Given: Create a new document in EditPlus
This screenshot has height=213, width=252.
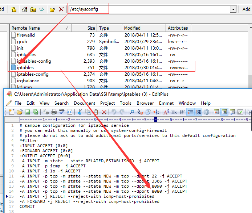Looking at the screenshot, I should click(12, 112).
